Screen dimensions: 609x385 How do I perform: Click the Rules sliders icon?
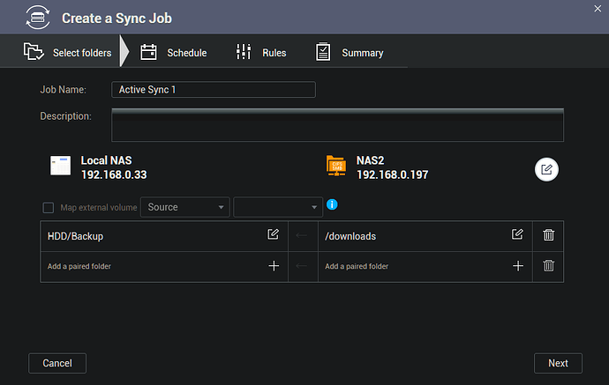click(244, 52)
